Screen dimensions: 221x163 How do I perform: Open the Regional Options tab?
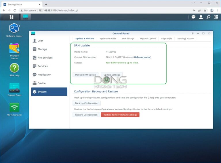pyautogui.click(x=148, y=39)
